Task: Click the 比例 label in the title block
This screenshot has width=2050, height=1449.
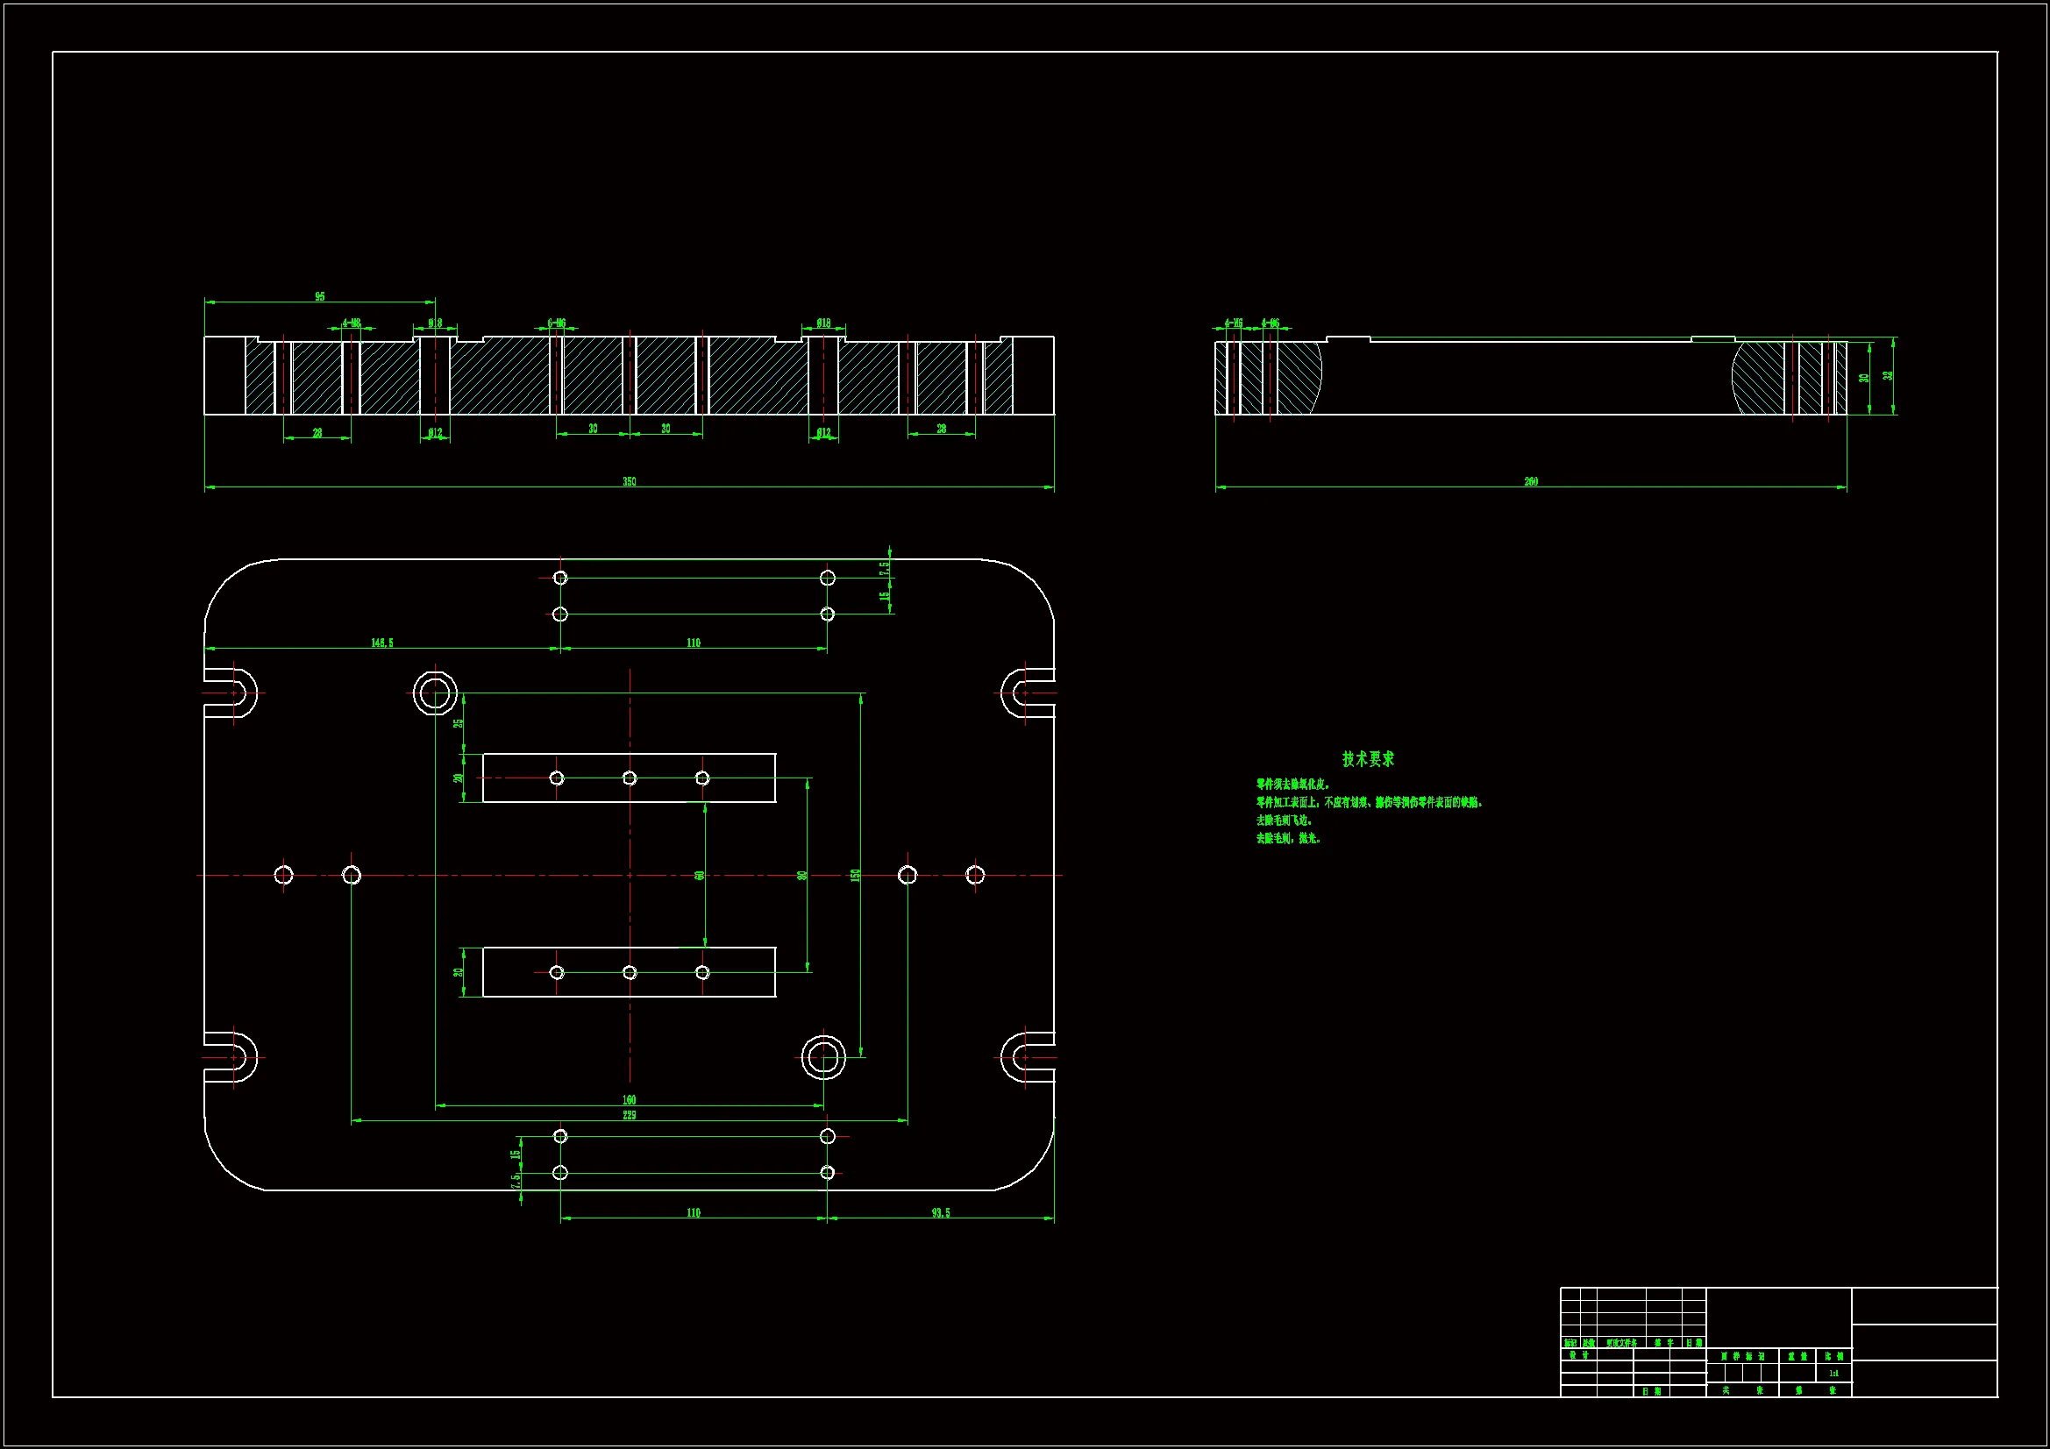Action: [x=1833, y=1356]
